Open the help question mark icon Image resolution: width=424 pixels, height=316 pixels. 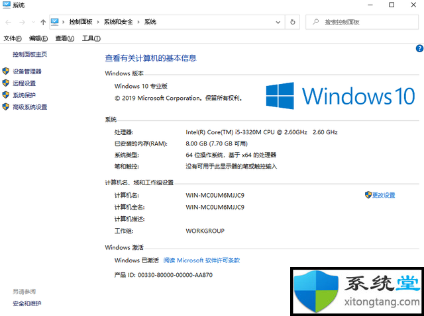click(x=419, y=48)
